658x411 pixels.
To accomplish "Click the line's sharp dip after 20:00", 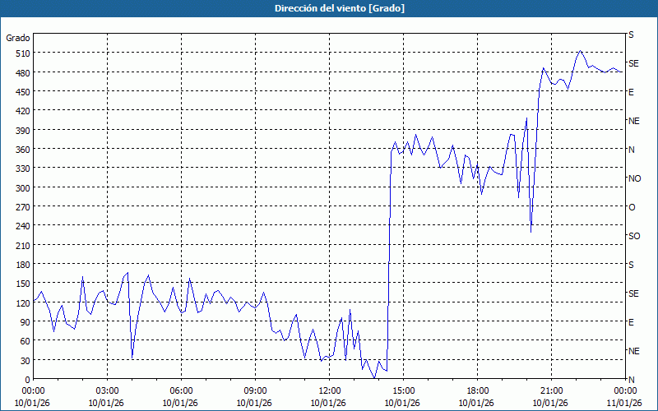I will coord(531,231).
